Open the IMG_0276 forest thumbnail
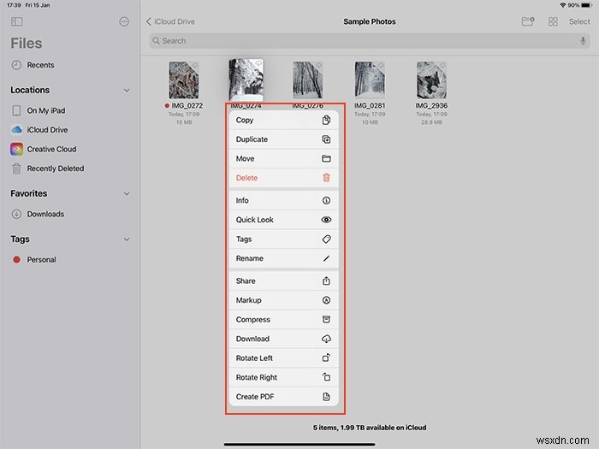The width and height of the screenshot is (599, 449). [307, 80]
